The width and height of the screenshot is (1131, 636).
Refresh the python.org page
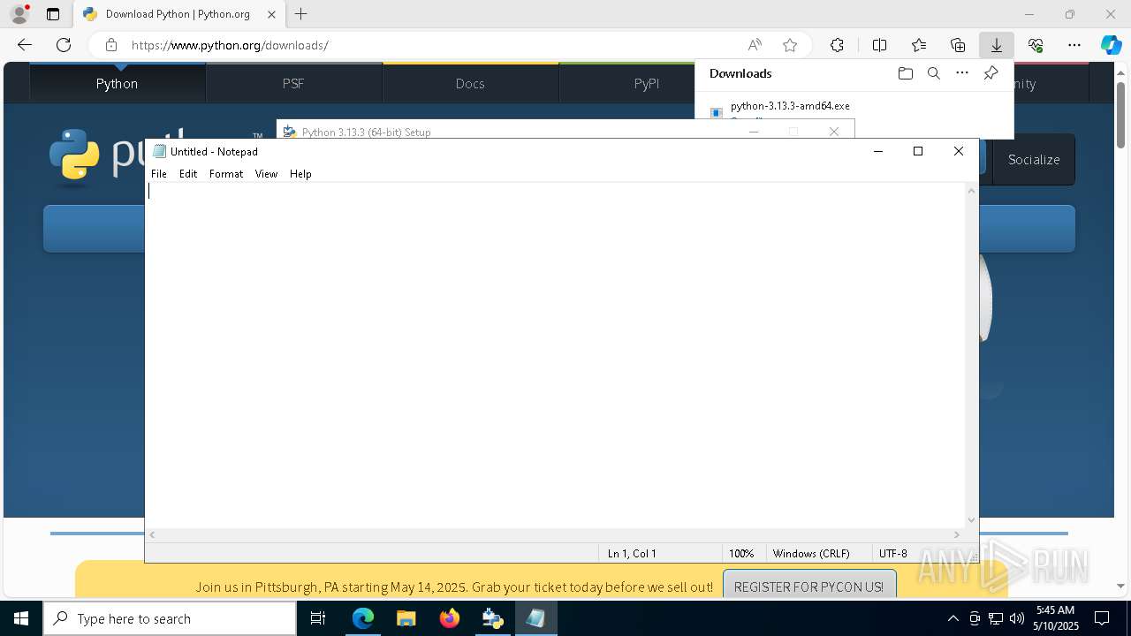coord(64,45)
